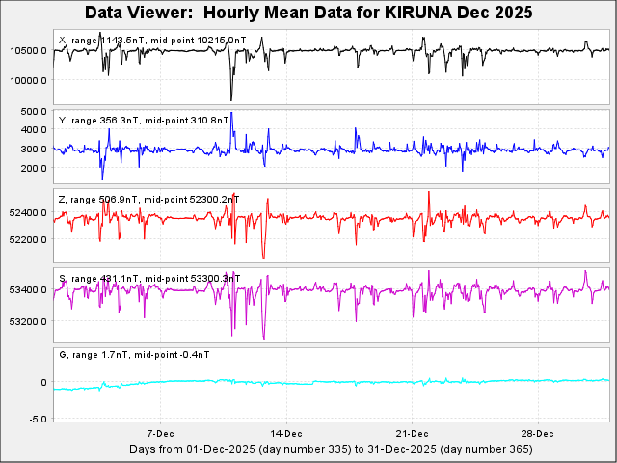The height and width of the screenshot is (463, 617).
Task: Click the 10000.0 tick on X axis scale
Action: [31, 81]
